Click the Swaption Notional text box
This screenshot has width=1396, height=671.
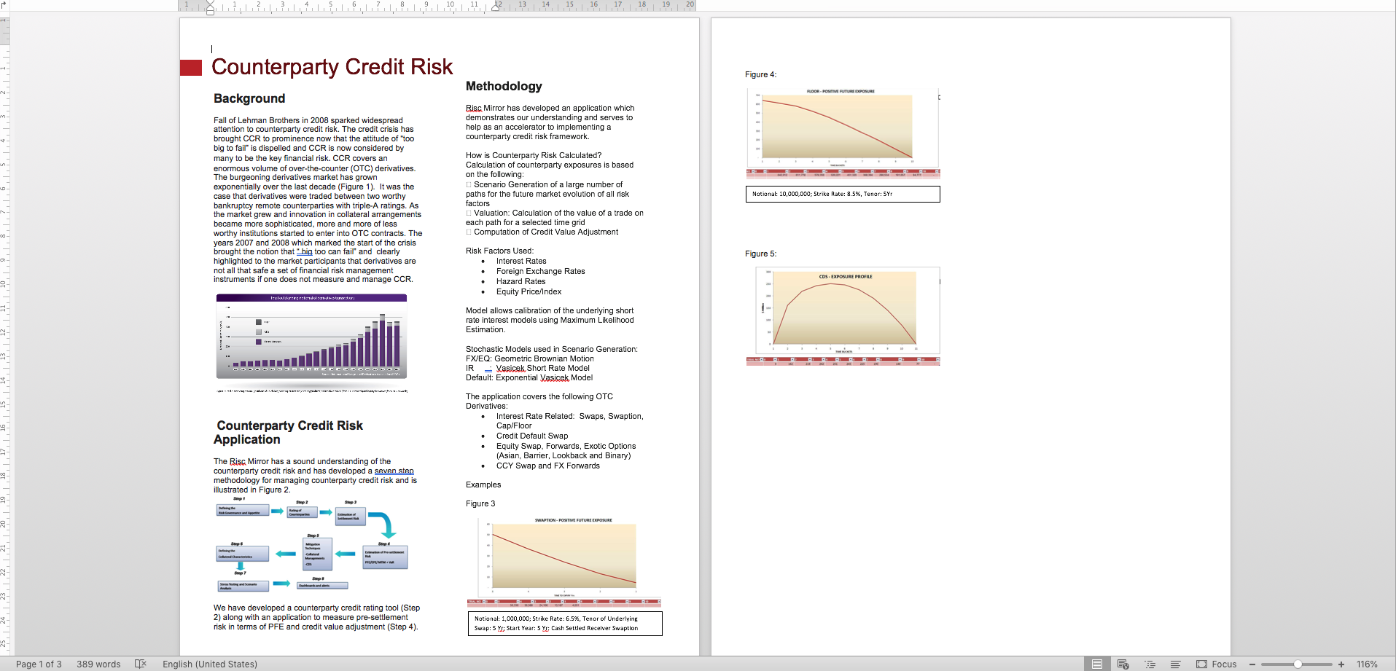(565, 623)
